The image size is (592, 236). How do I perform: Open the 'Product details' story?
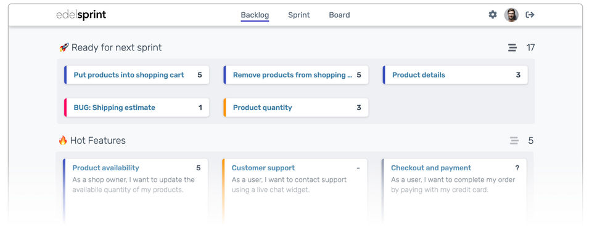(x=455, y=75)
